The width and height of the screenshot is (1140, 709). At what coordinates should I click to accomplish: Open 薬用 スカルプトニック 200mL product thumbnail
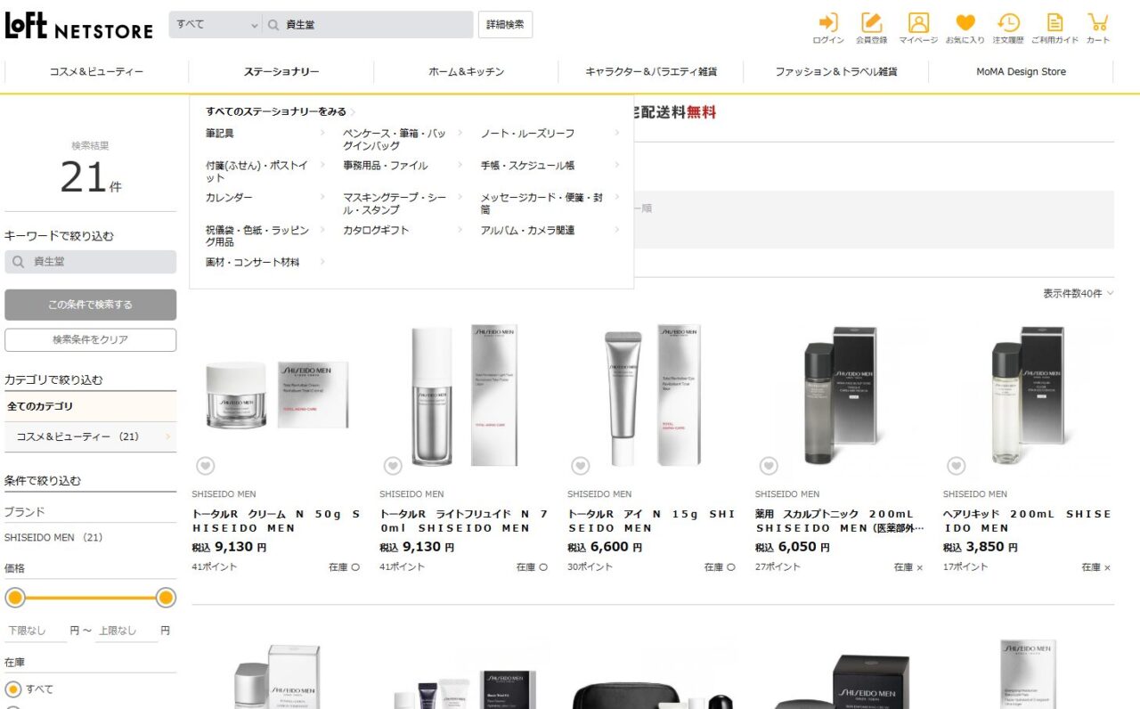tap(840, 395)
